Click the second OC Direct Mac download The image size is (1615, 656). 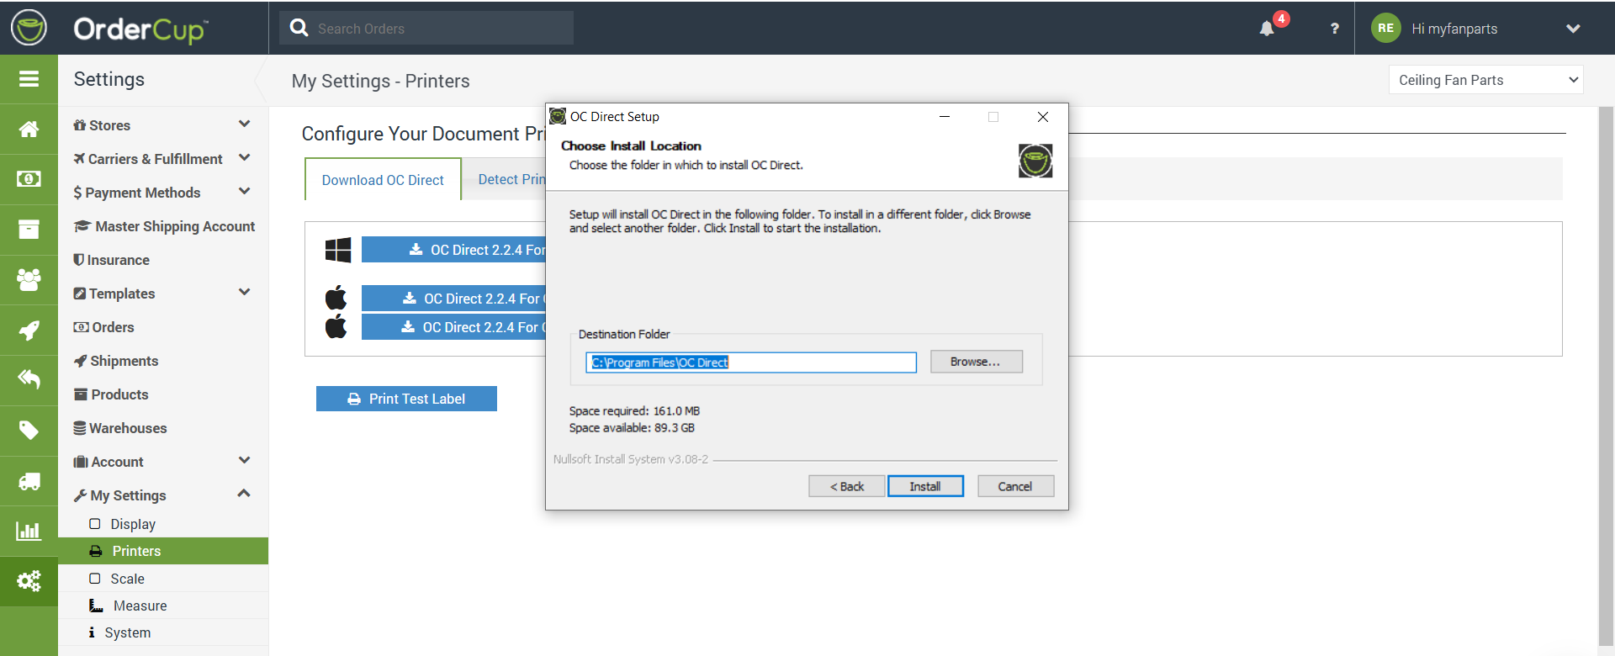454,327
